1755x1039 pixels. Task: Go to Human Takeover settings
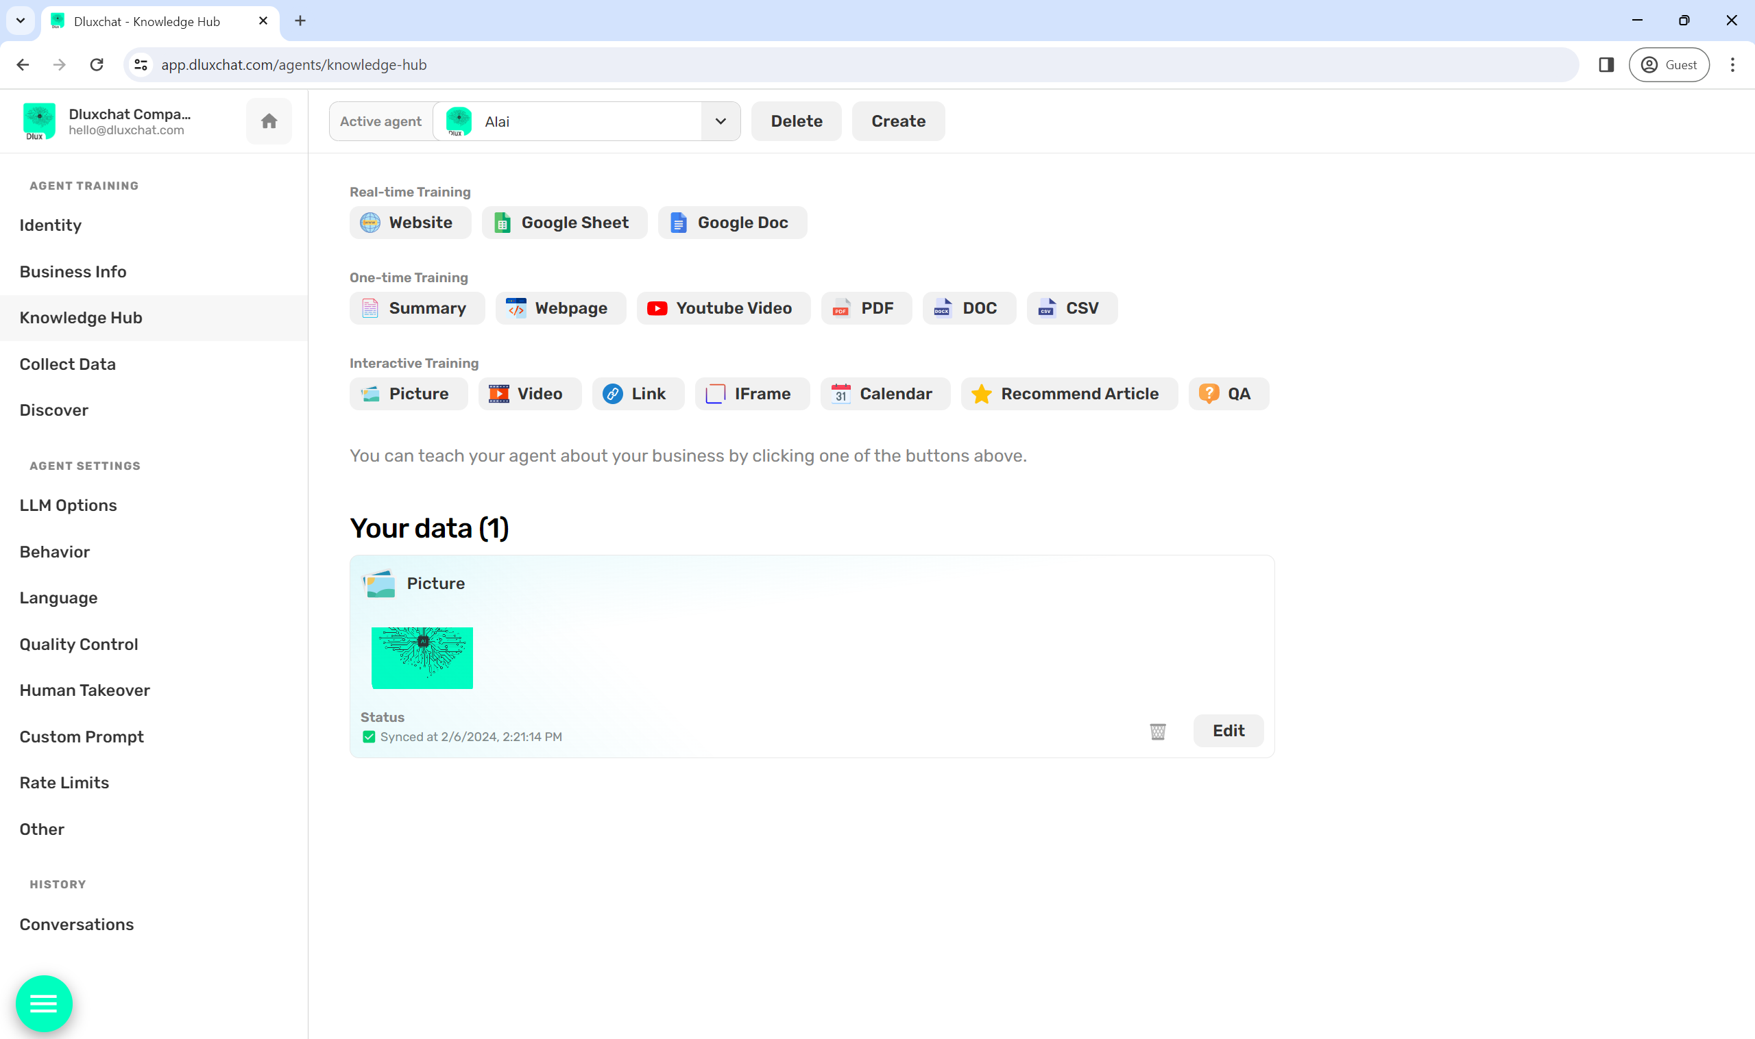click(85, 690)
